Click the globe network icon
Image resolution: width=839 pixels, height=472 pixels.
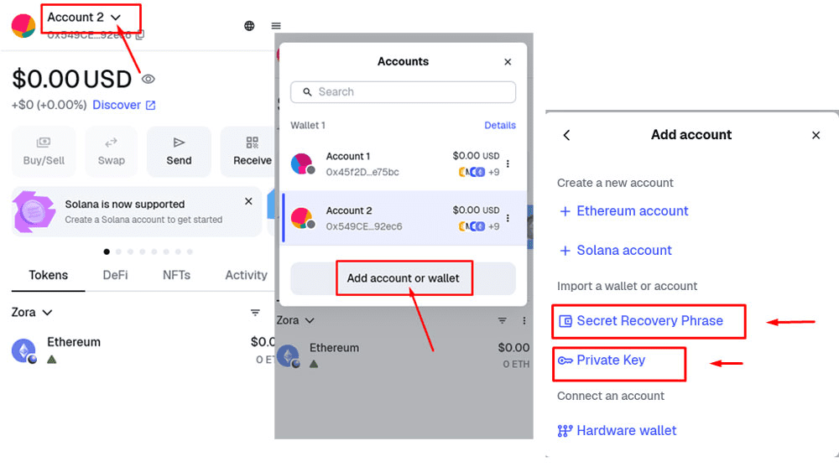249,26
